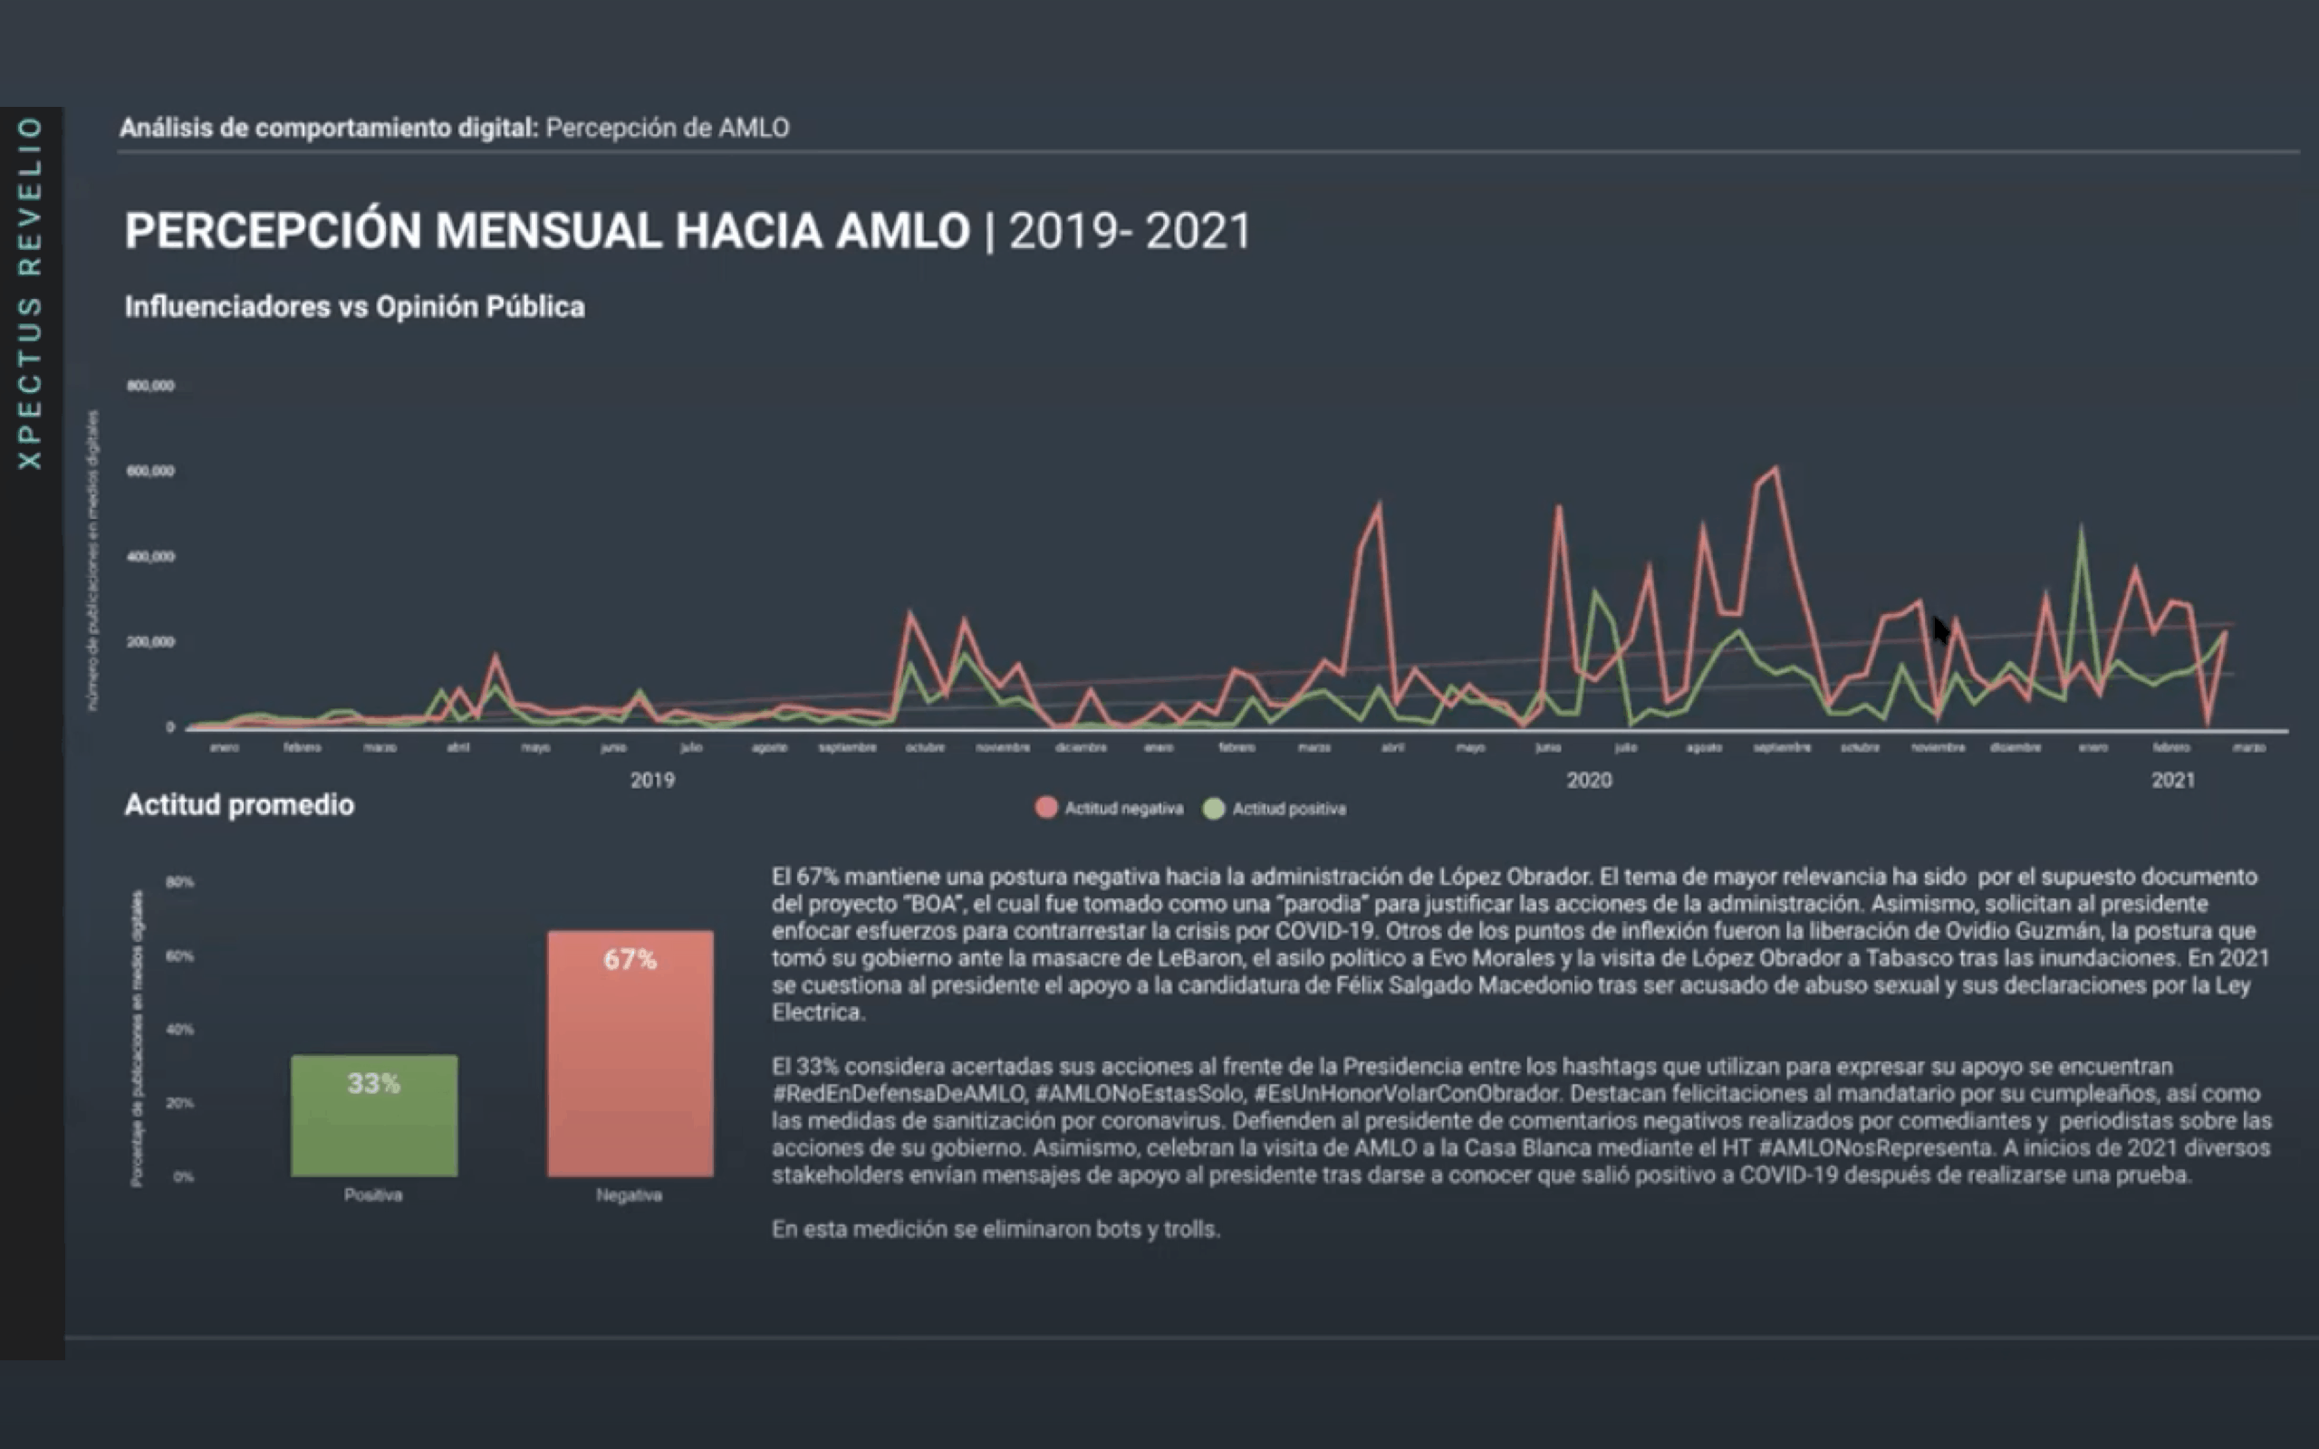Click the 60% tick on the bar chart axis
The width and height of the screenshot is (2319, 1449).
[180, 955]
